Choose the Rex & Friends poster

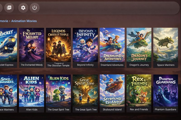[139, 91]
